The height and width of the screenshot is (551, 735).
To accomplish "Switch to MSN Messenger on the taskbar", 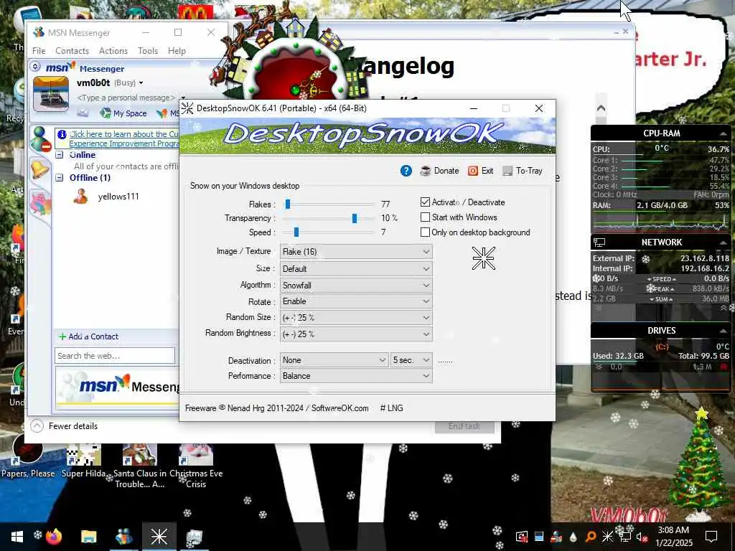I will point(123,537).
